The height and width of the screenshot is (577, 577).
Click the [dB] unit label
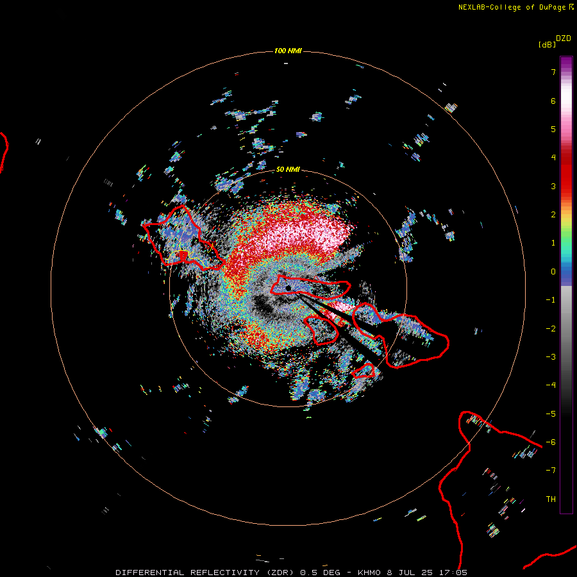[547, 44]
